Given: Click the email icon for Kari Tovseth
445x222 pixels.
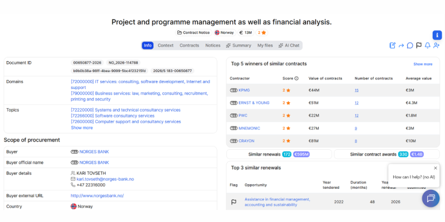Looking at the screenshot, I should (x=73, y=179).
